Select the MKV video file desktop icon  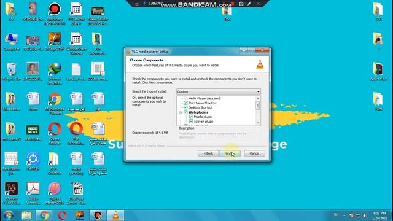click(76, 193)
